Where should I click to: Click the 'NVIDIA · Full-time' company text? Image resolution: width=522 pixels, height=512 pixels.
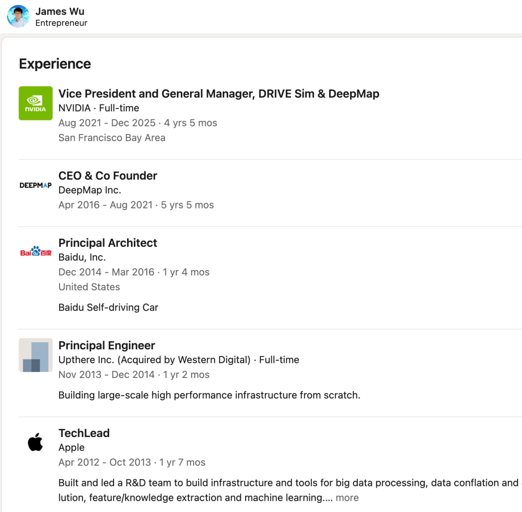pyautogui.click(x=99, y=108)
